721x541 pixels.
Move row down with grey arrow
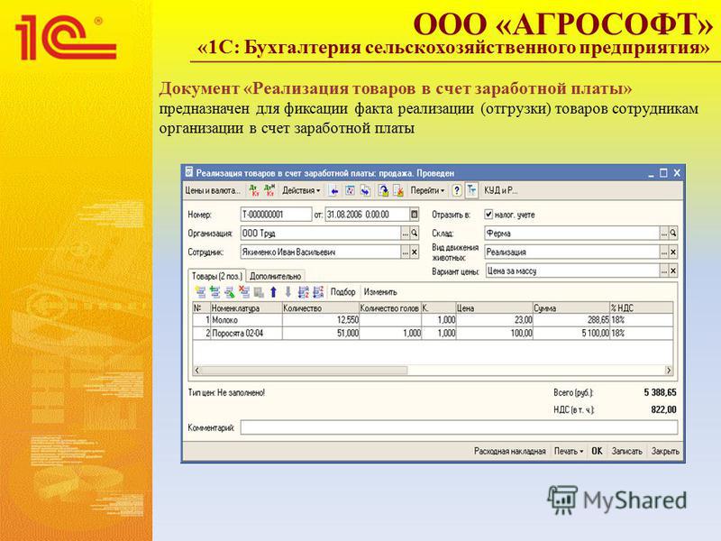(x=288, y=291)
